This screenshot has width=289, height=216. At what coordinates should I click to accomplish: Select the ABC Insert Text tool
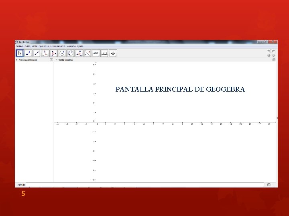tap(96, 53)
